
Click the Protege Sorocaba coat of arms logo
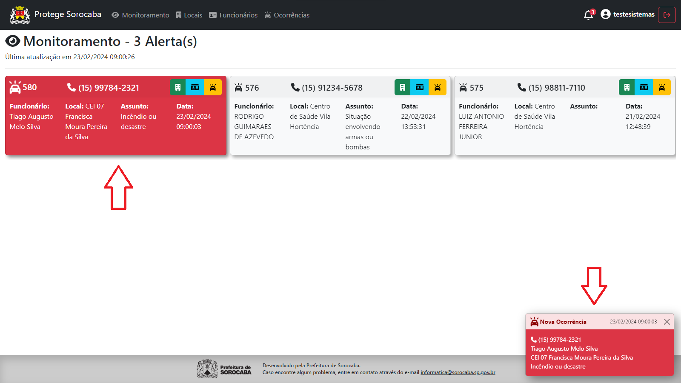coord(20,15)
